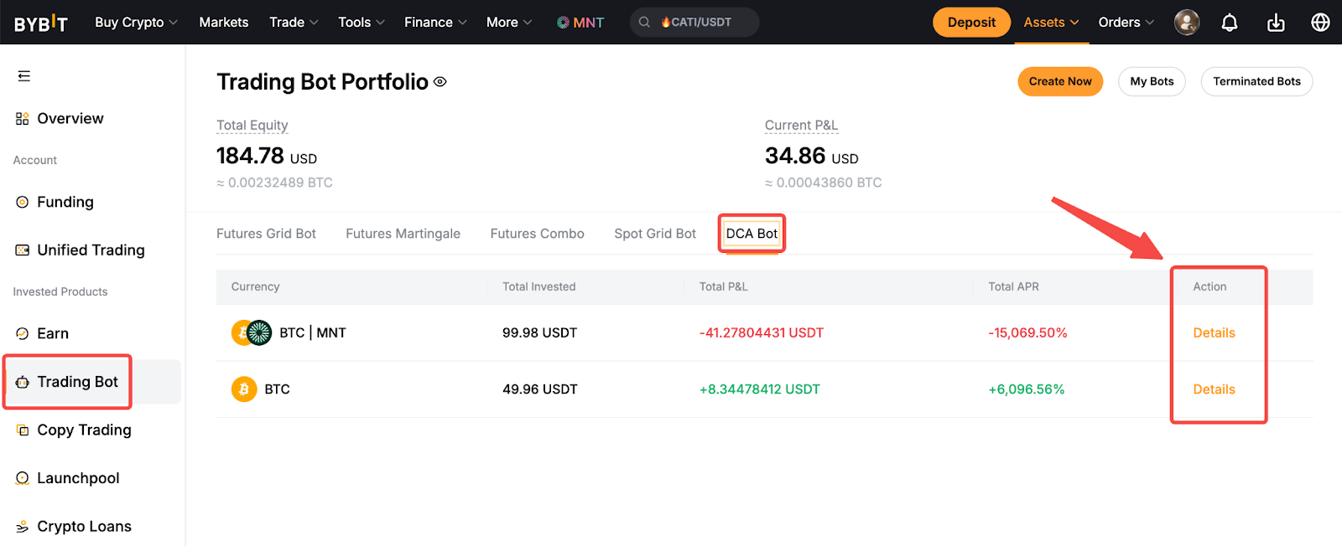The height and width of the screenshot is (546, 1342).
Task: Open the download app icon
Action: pyautogui.click(x=1276, y=23)
